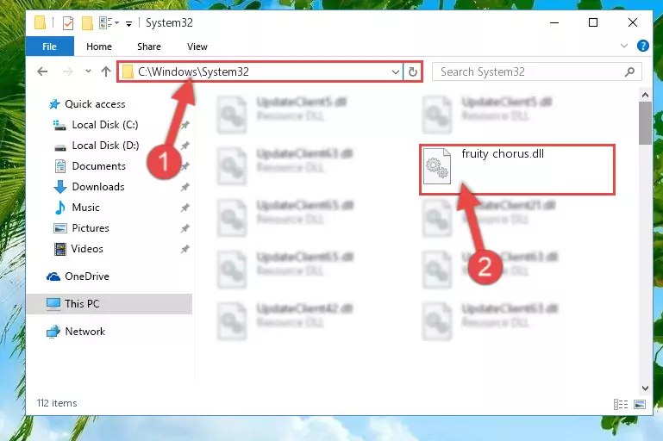Open Downloads in the sidebar
The image size is (663, 441).
(x=98, y=187)
